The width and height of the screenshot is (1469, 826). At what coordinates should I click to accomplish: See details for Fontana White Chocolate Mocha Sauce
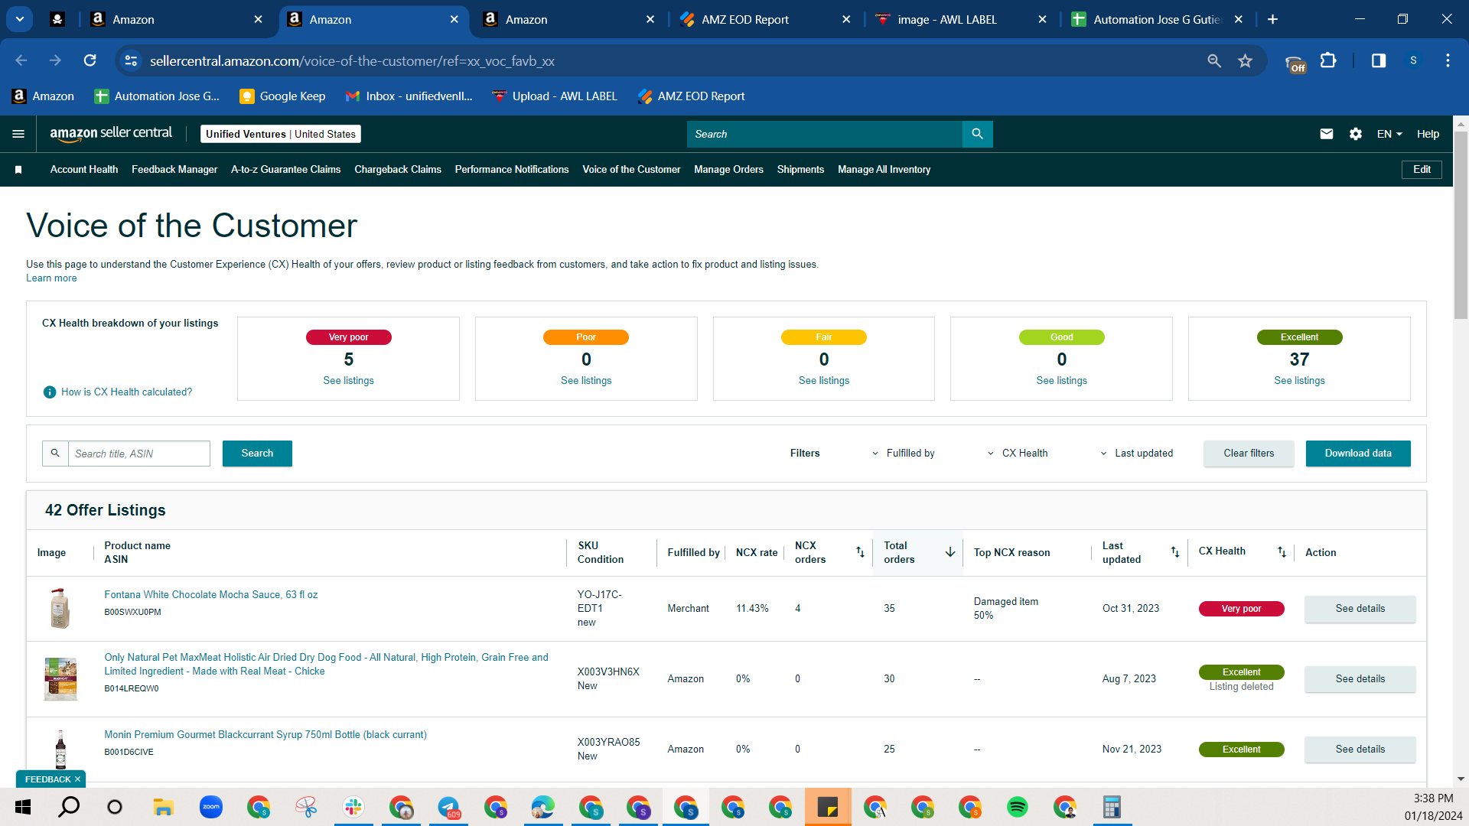(x=1360, y=609)
